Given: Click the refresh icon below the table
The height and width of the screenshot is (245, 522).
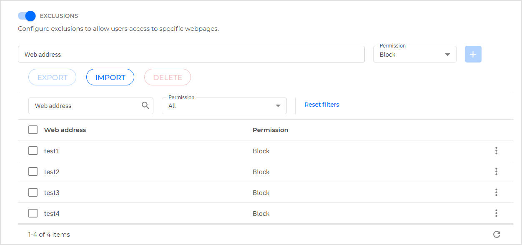Looking at the screenshot, I should pos(496,235).
